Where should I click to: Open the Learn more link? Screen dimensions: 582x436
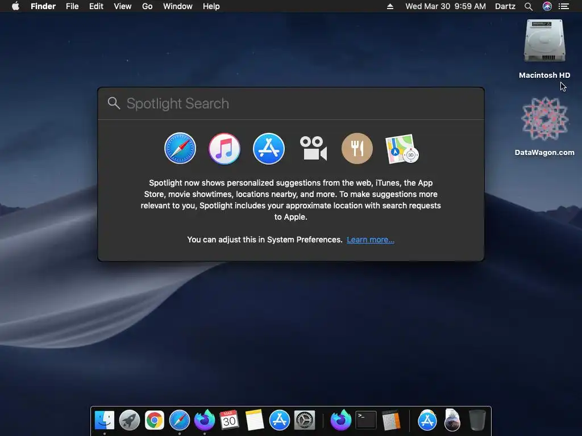click(371, 240)
